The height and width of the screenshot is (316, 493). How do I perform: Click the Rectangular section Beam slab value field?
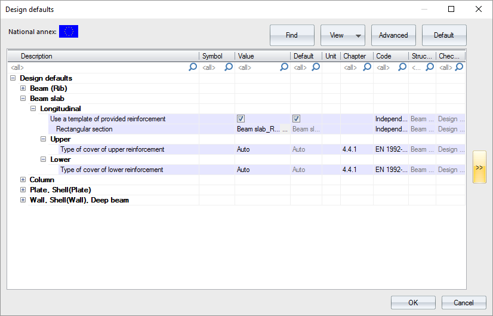258,129
